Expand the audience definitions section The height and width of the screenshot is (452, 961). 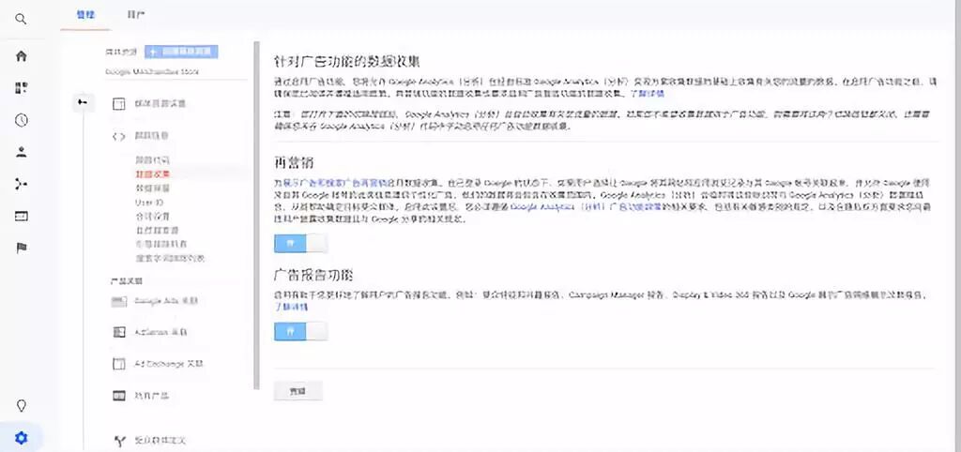coord(160,441)
